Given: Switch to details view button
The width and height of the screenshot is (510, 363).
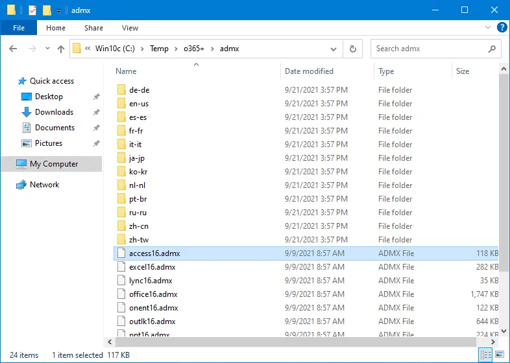Looking at the screenshot, I should point(486,355).
